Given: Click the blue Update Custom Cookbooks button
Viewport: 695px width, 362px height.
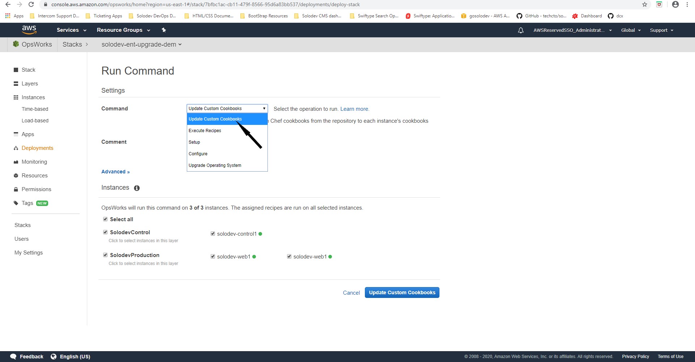Looking at the screenshot, I should pos(402,292).
